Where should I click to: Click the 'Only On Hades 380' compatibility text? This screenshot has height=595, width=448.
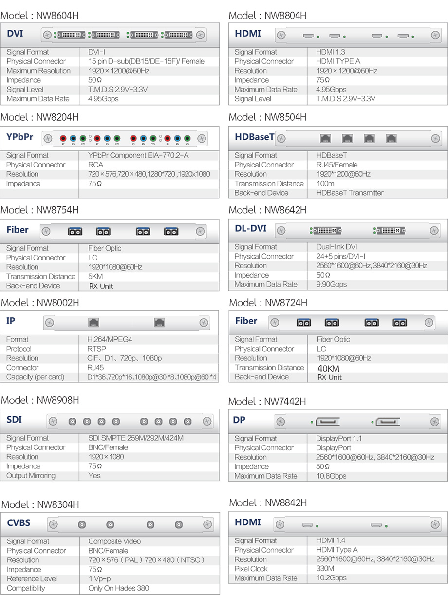[x=119, y=588]
